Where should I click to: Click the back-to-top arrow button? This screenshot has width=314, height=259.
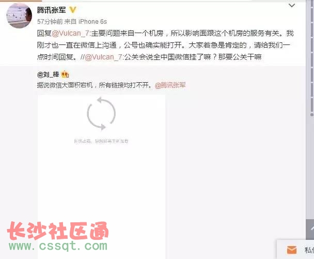311,229
